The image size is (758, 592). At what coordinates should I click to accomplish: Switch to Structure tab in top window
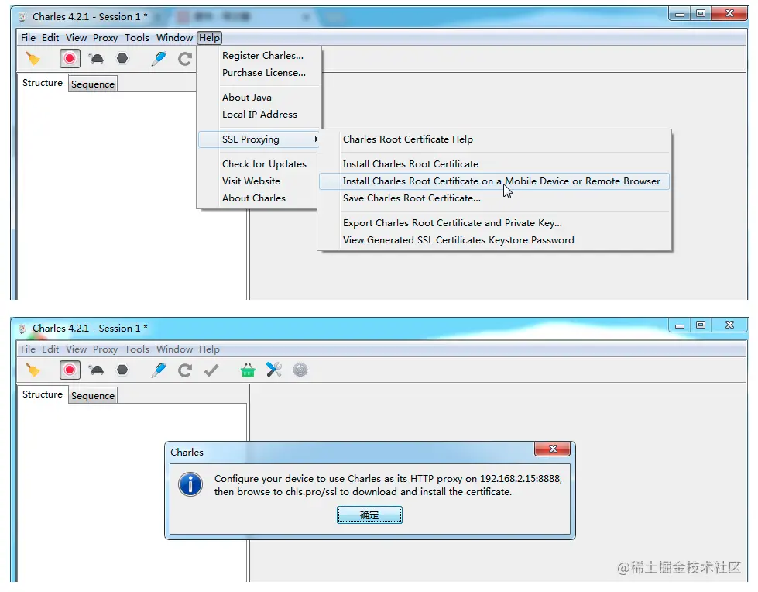pos(43,83)
